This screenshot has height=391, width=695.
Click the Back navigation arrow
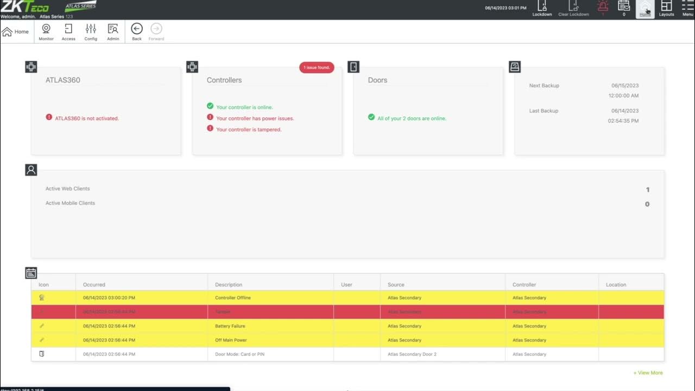click(137, 31)
